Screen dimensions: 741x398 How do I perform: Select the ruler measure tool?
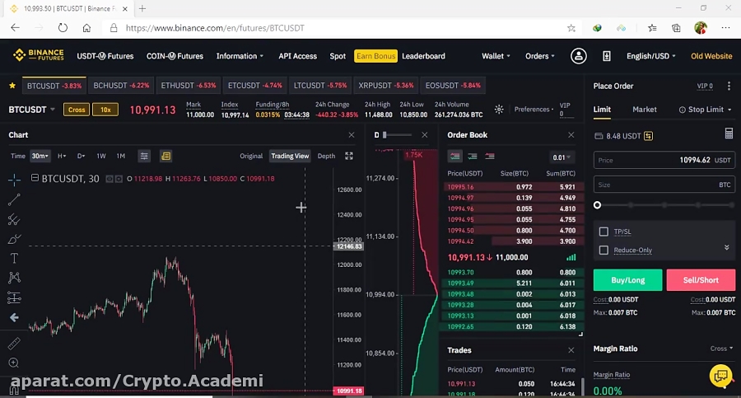[14, 343]
